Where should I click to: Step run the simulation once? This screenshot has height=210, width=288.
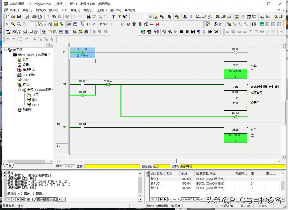pos(193,32)
